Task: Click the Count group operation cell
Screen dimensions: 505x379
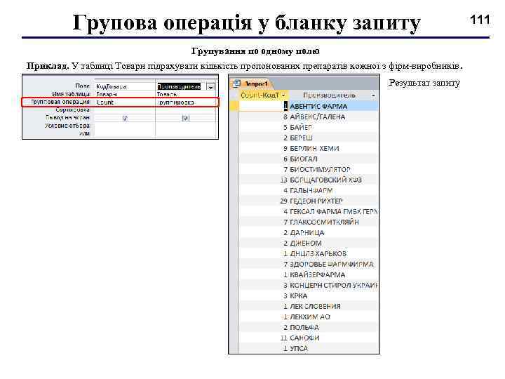Action: pos(125,102)
